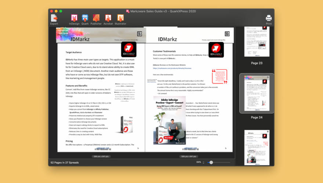Open document in Acrobat
Viewport: 323px width, 183px height.
pos(108,20)
